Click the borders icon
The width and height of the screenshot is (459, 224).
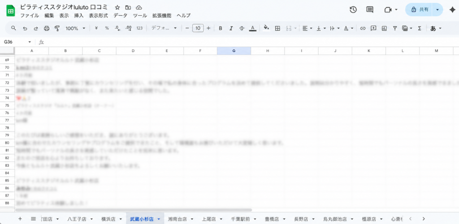point(277,28)
